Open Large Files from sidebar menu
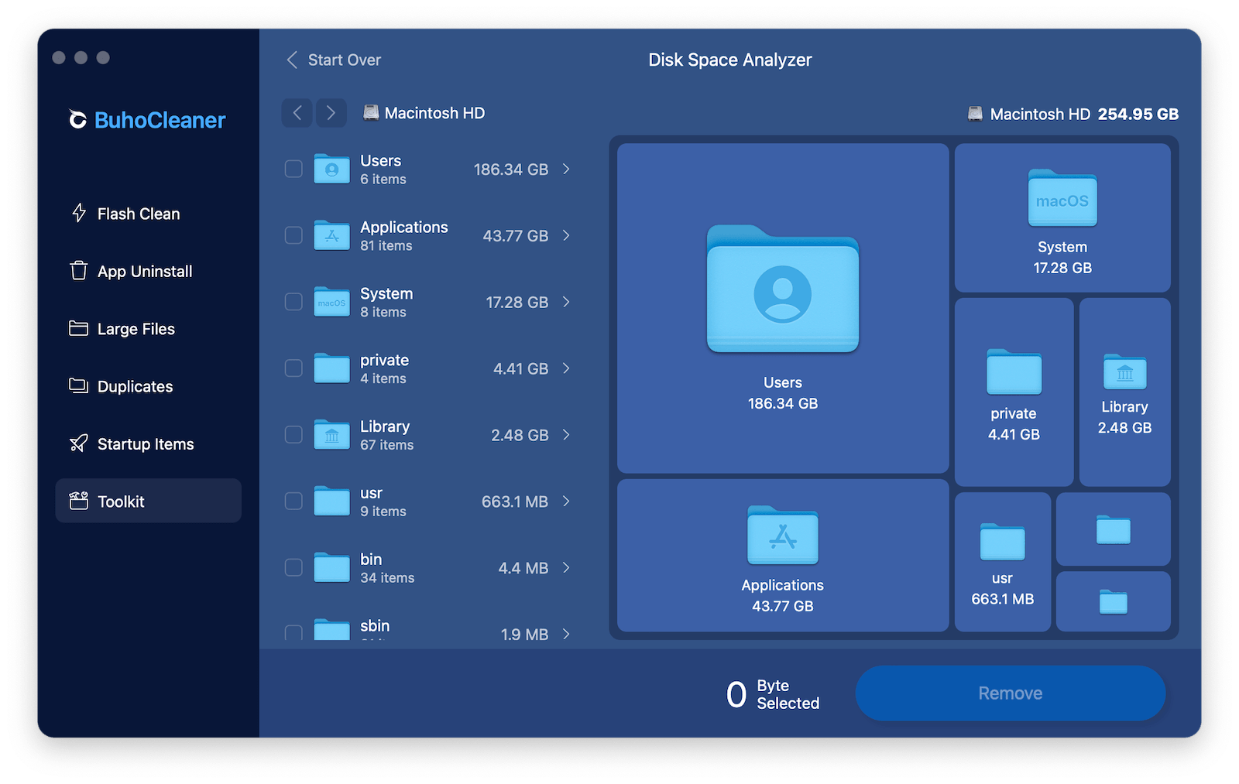The width and height of the screenshot is (1239, 784). (x=136, y=329)
